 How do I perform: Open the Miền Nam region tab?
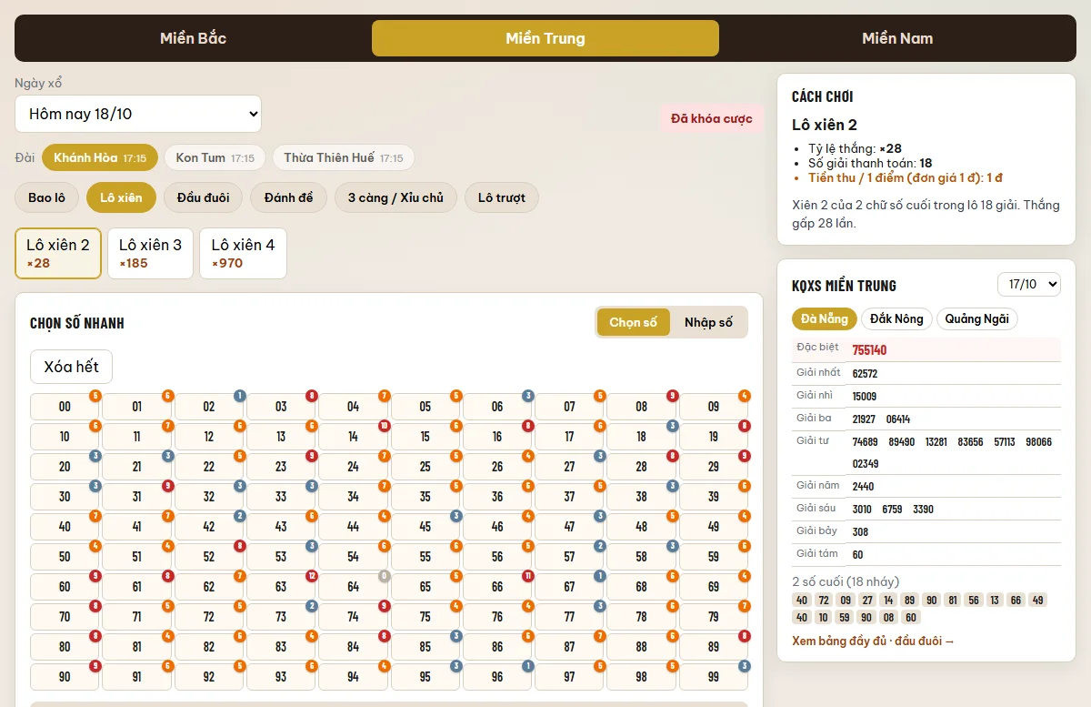point(897,38)
